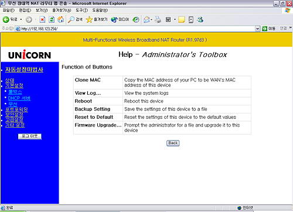Click the 'Function of Buttons' heading
This screenshot has height=212, width=293.
coord(87,67)
